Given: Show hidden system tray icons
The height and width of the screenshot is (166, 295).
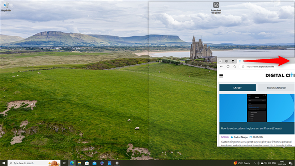Looking at the screenshot, I should click(x=254, y=163).
